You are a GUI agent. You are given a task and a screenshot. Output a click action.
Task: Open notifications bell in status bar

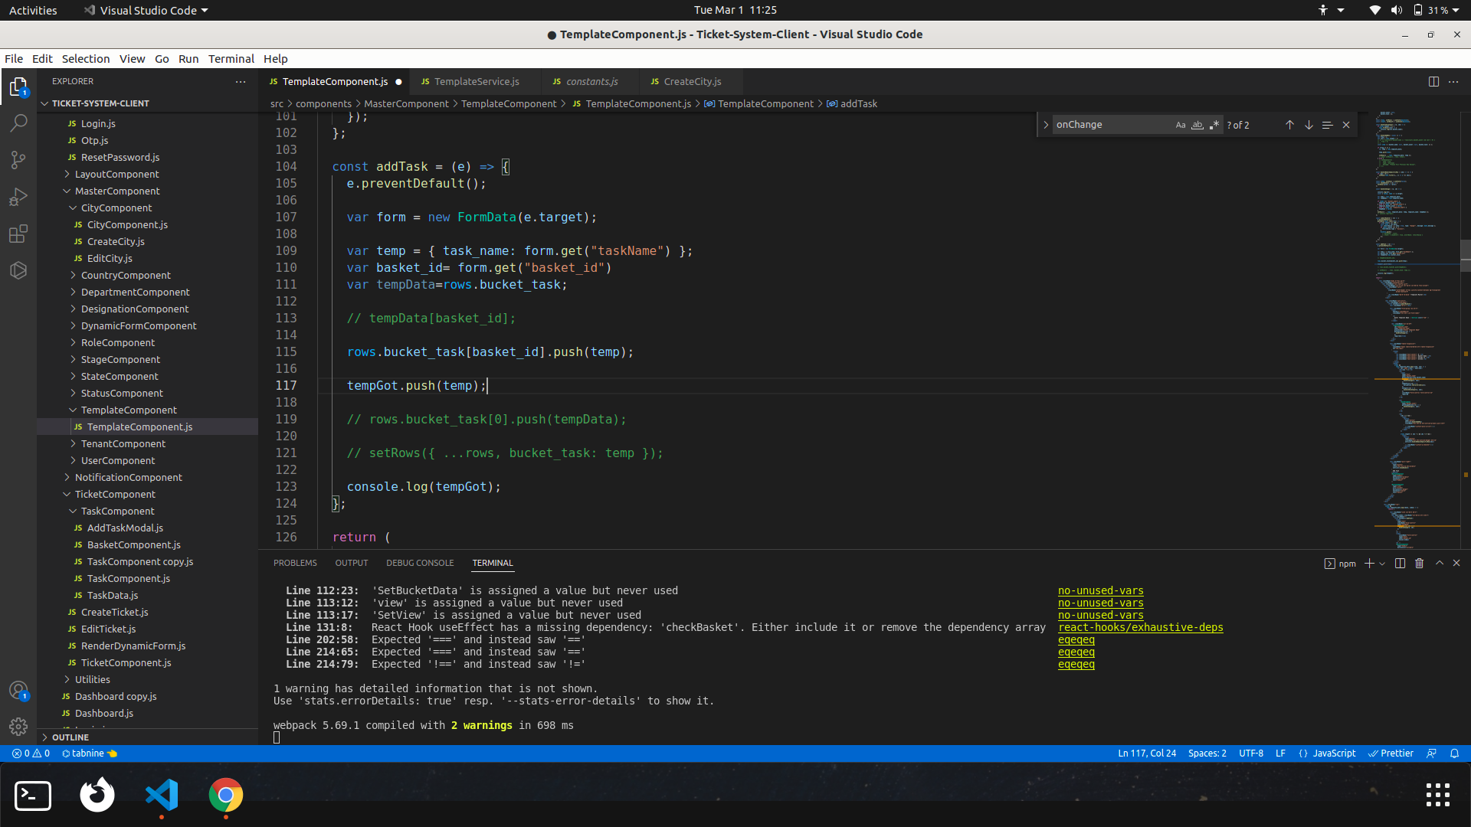[x=1454, y=753]
